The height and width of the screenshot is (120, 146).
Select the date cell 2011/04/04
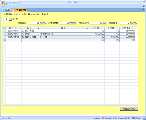[x=13, y=34]
